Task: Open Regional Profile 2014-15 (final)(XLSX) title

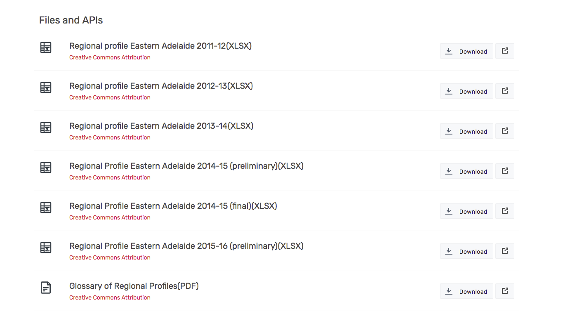Action: 173,206
